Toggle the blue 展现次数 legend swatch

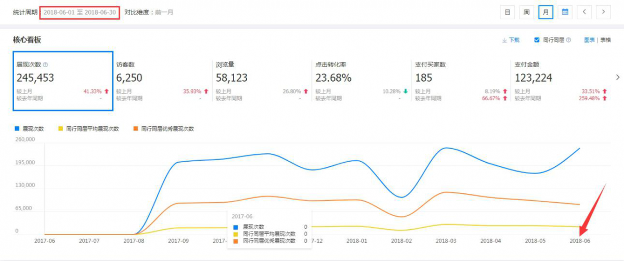tap(17, 128)
